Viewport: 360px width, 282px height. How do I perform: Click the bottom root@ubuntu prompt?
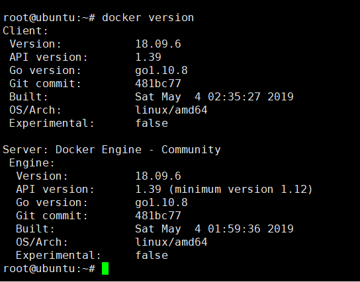click(x=49, y=269)
